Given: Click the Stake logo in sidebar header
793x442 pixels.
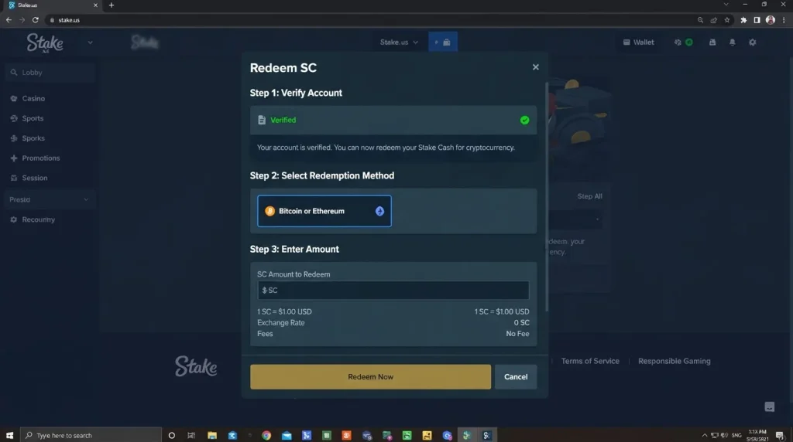Looking at the screenshot, I should tap(45, 43).
